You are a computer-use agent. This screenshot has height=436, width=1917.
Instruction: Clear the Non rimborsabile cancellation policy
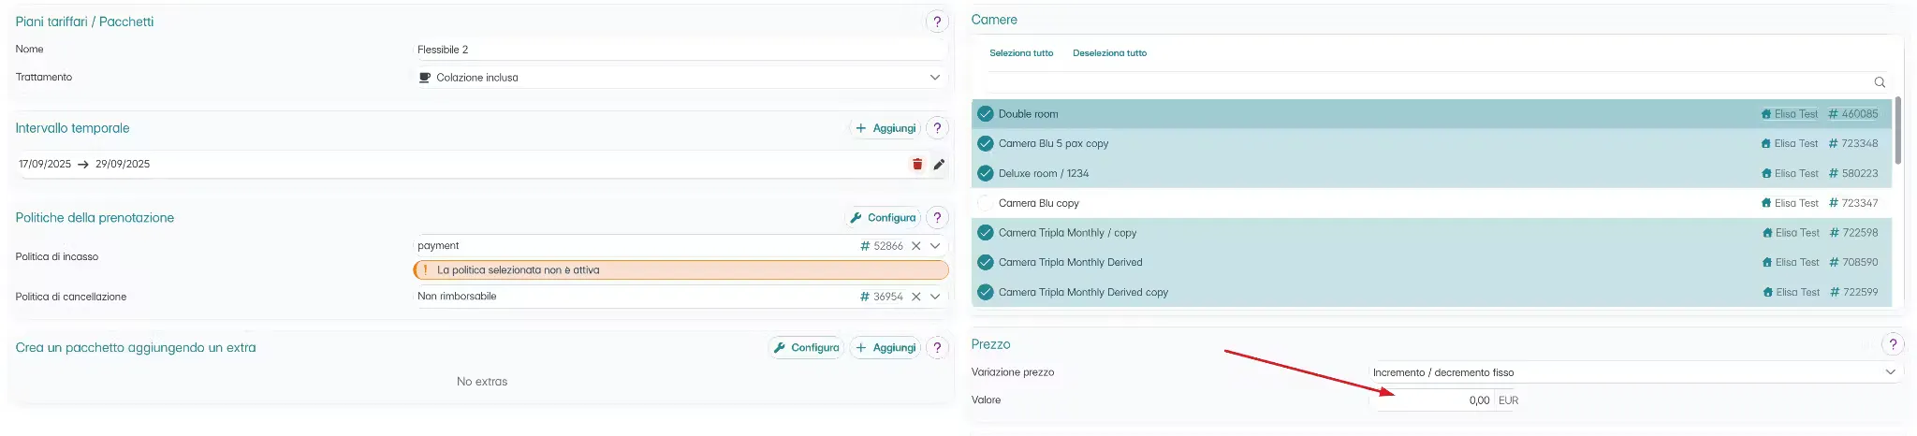[x=916, y=297]
